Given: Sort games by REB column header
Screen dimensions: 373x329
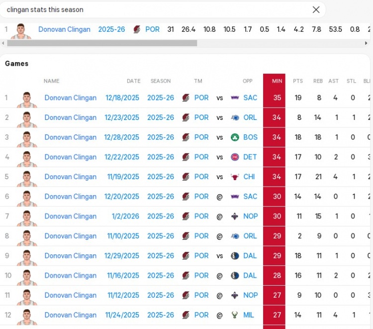Looking at the screenshot, I should 318,81.
